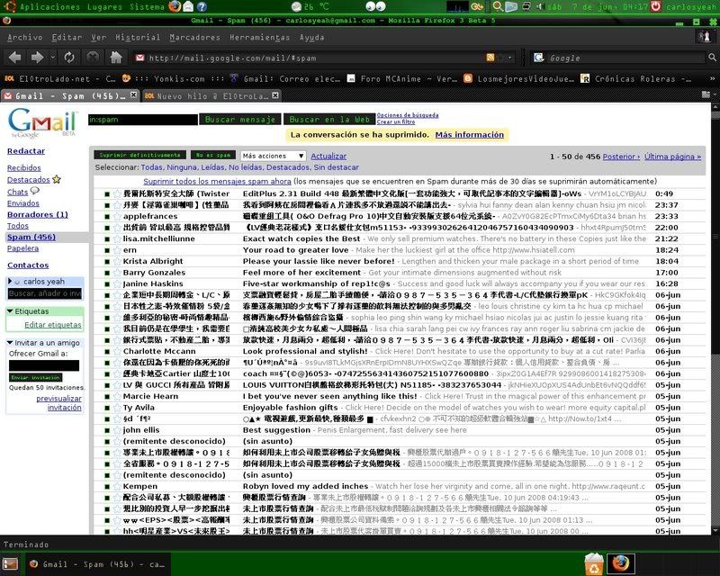Click the red power button icon

[656, 6]
